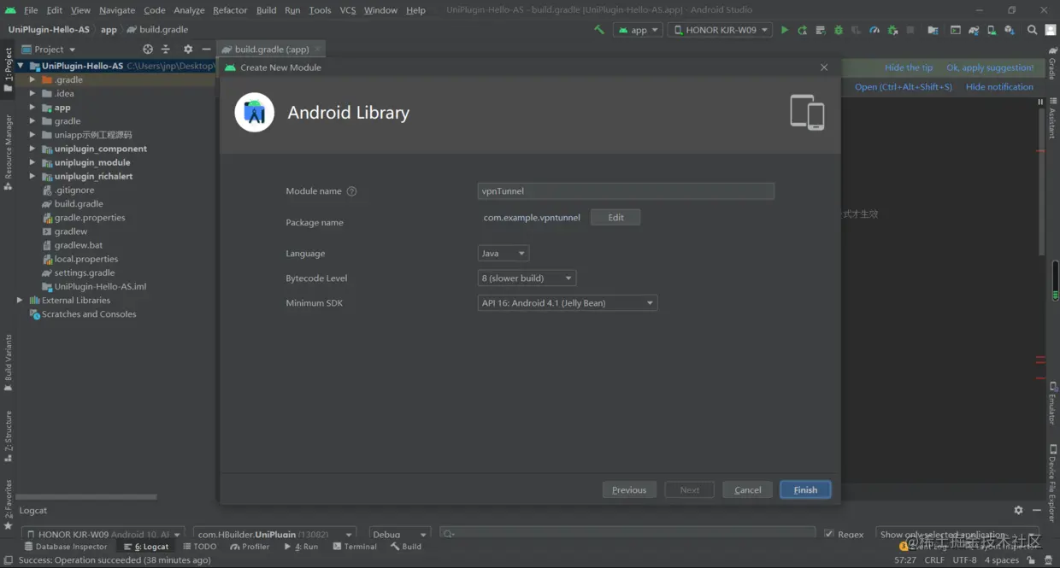Click Edit next to package name

point(615,218)
